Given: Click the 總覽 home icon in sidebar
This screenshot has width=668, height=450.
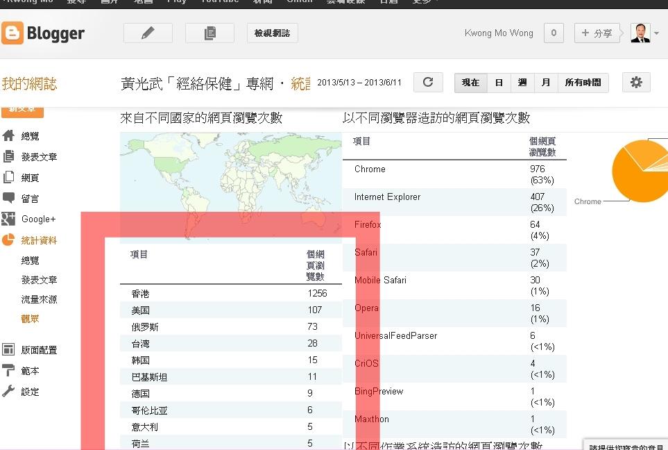Looking at the screenshot, I should [x=8, y=135].
